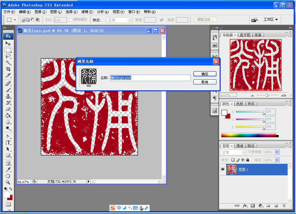Image resolution: width=296 pixels, height=214 pixels.
Task: Toggle Lock transparent pixels in Layers panel
Action: [233, 160]
